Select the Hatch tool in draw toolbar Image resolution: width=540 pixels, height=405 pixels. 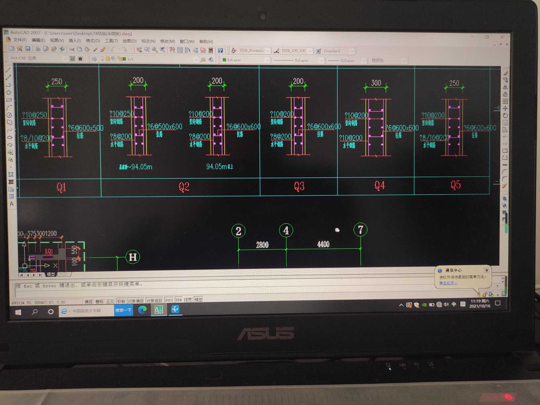pos(11,175)
